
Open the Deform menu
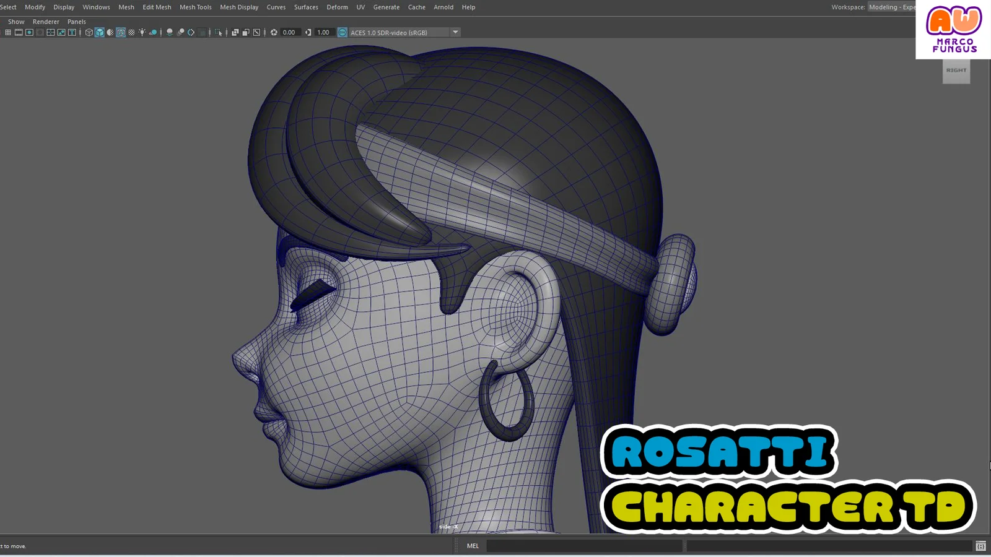(337, 7)
